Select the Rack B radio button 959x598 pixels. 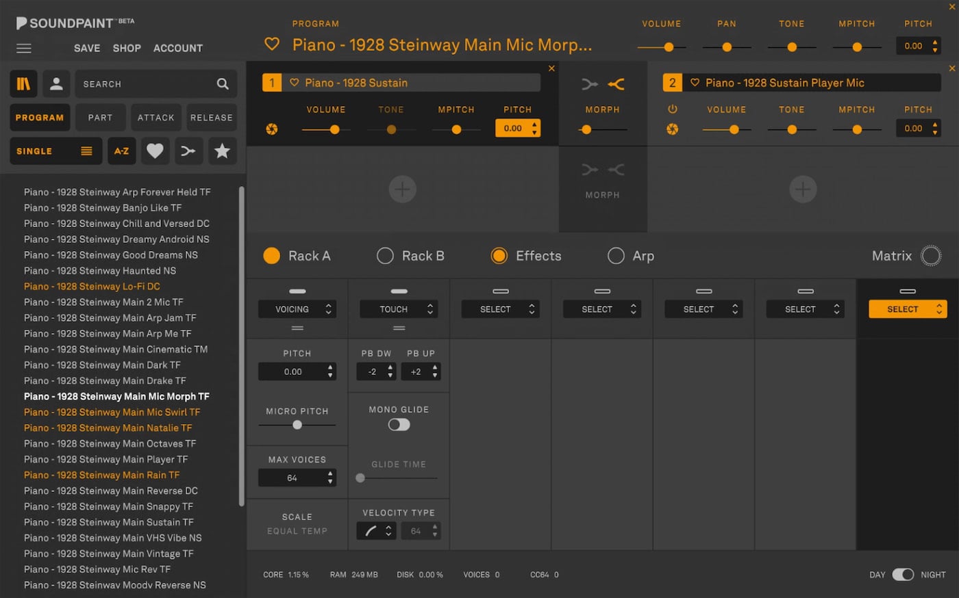385,256
